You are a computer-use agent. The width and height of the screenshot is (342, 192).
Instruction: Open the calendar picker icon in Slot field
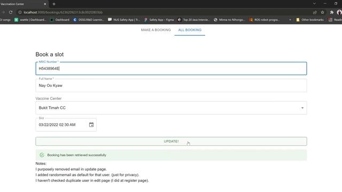click(x=91, y=125)
